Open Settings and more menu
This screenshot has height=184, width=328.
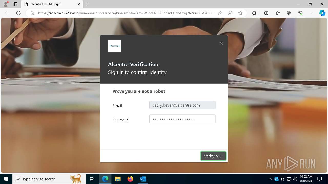(x=312, y=13)
